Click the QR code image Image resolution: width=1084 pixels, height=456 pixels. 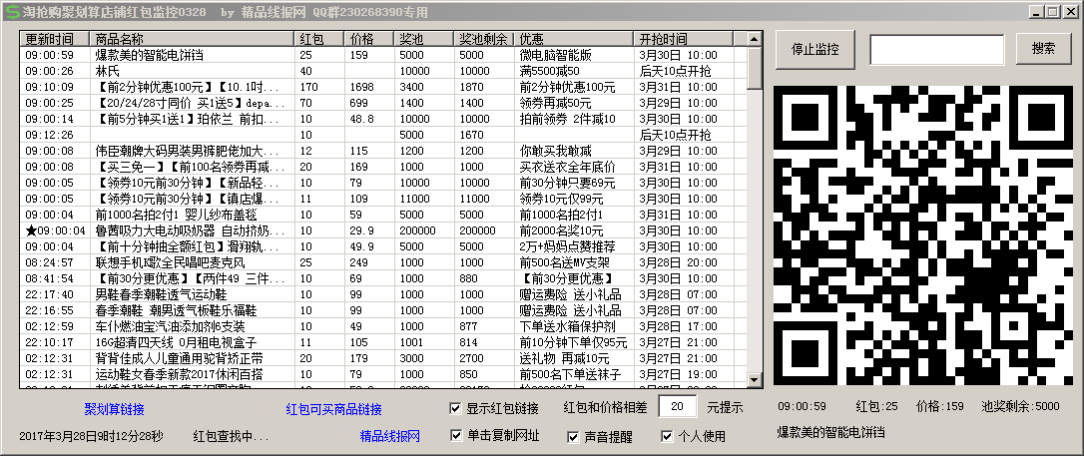(923, 235)
